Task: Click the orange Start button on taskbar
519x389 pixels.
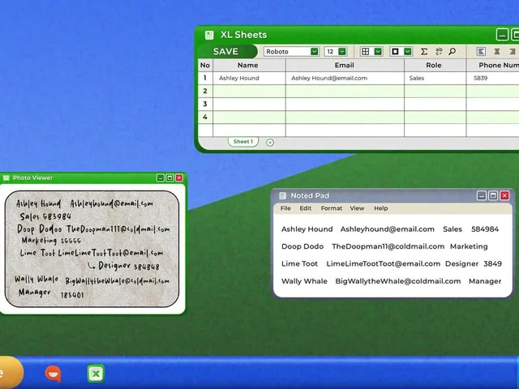Action: [x=10, y=373]
